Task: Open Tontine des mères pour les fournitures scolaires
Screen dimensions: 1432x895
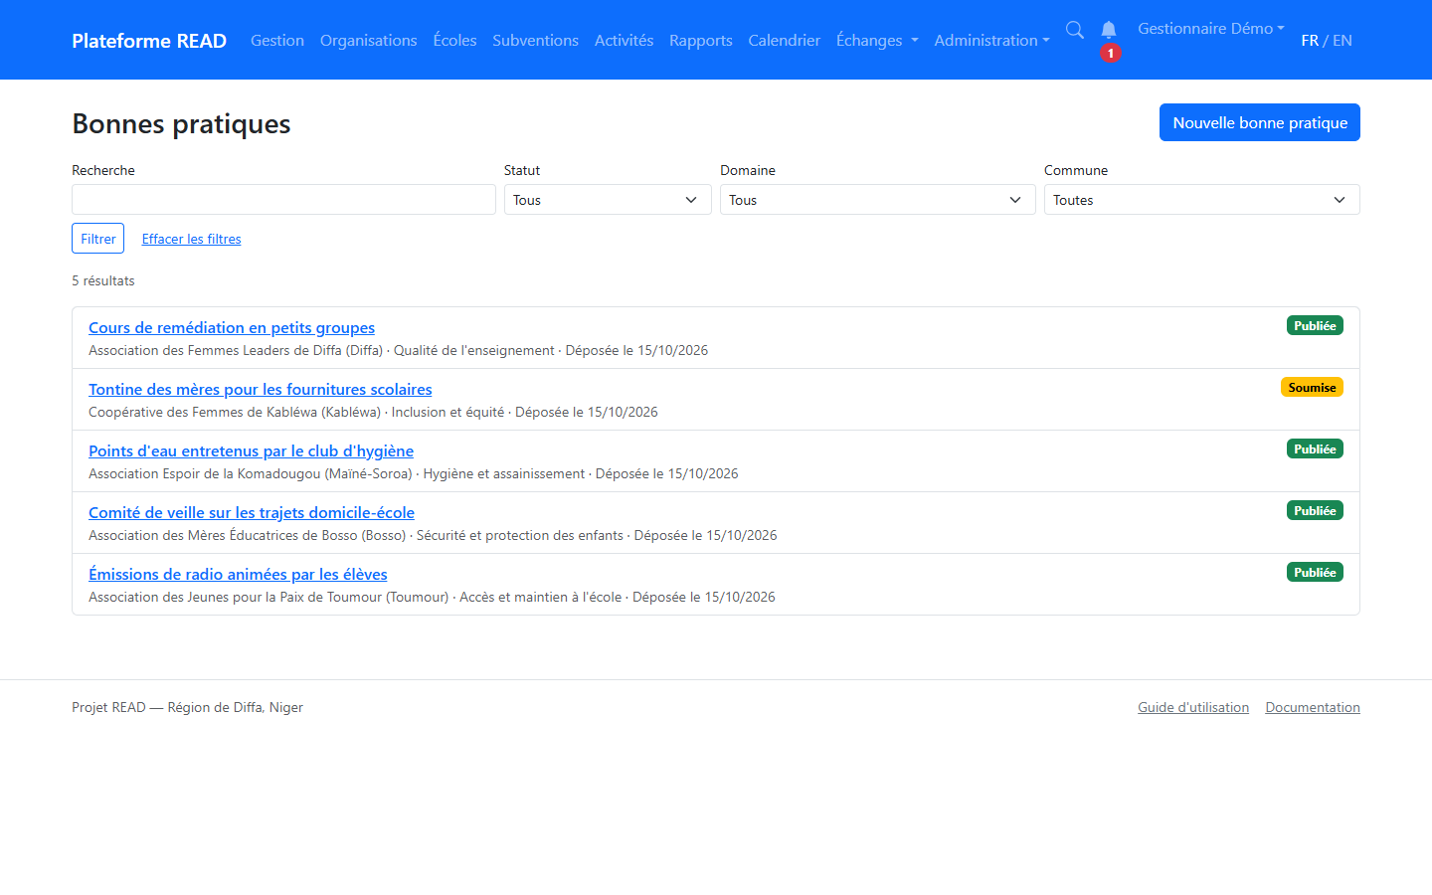Action: pyautogui.click(x=261, y=390)
